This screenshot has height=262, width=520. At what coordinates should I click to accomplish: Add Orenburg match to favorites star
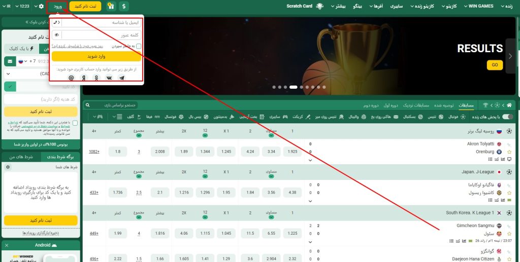509,152
